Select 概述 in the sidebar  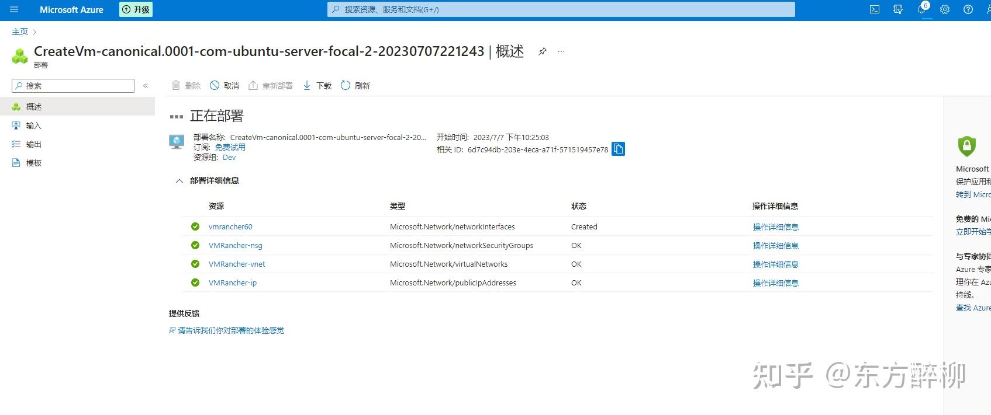tap(77, 107)
